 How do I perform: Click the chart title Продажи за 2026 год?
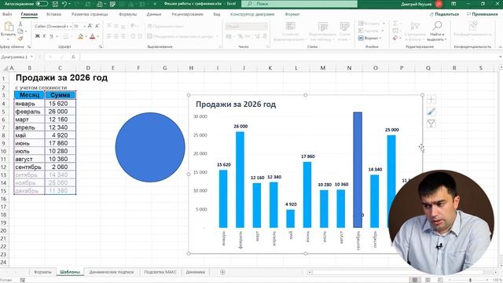point(236,105)
